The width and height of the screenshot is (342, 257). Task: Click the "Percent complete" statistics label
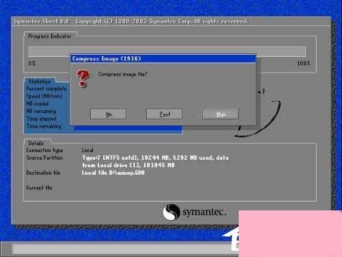47,88
